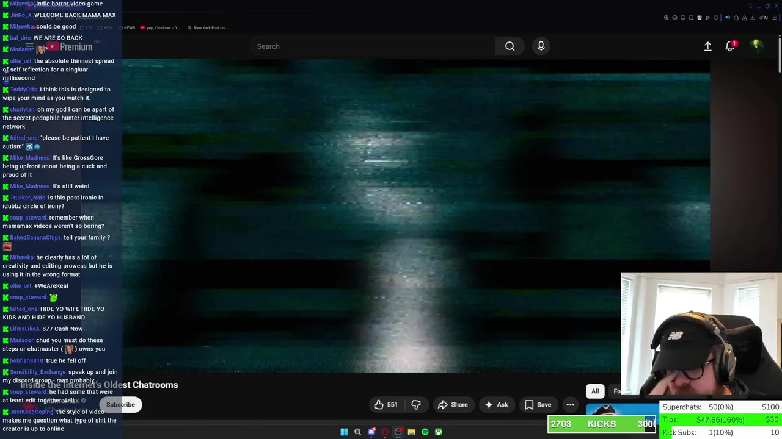The image size is (782, 439).
Task: Open the KICK bookmarks folder
Action: [x=105, y=27]
